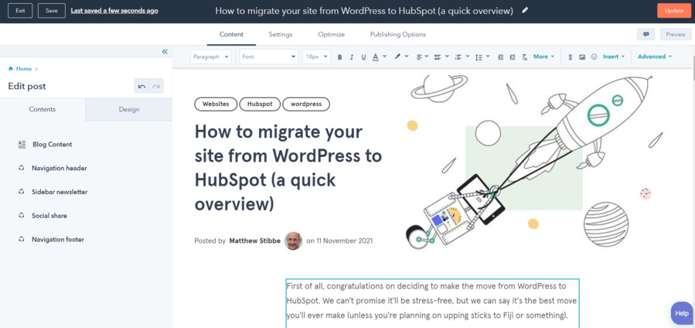This screenshot has width=695, height=328.
Task: Select Social share in contents list
Action: (49, 215)
